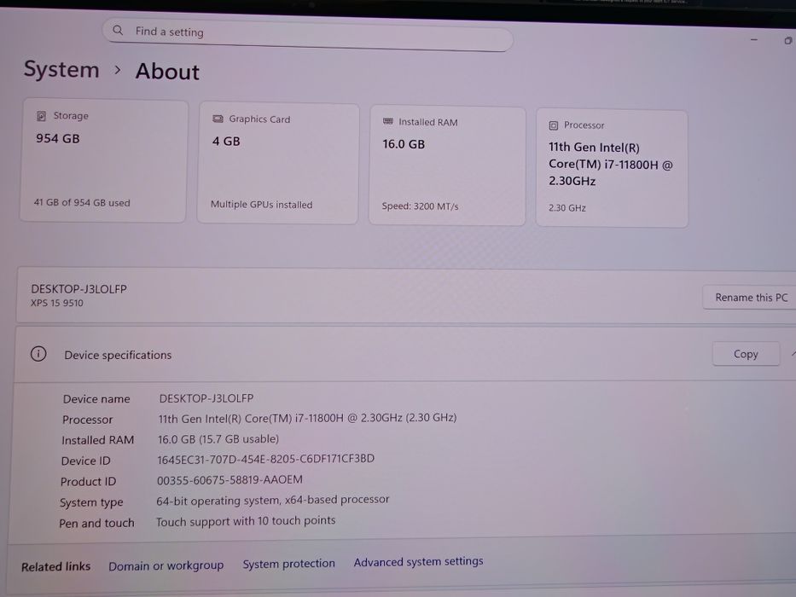Click the Chevron separator between System and About

pos(117,70)
